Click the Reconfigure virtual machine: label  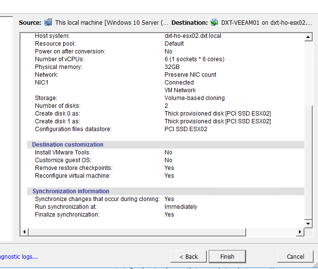(x=73, y=175)
